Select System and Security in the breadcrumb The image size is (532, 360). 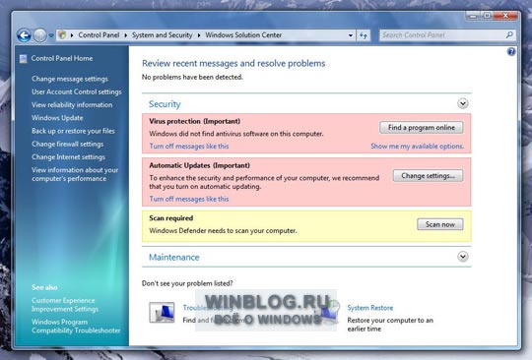click(163, 34)
